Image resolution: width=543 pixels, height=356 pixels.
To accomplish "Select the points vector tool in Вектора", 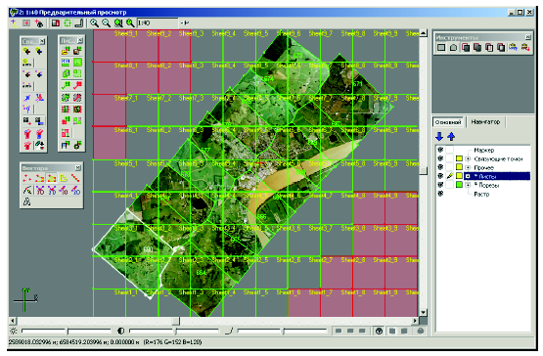I will coord(27,178).
